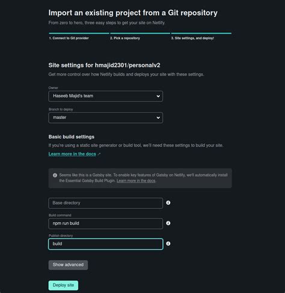
Task: Click info icon next to Base directory
Action: coord(168,203)
